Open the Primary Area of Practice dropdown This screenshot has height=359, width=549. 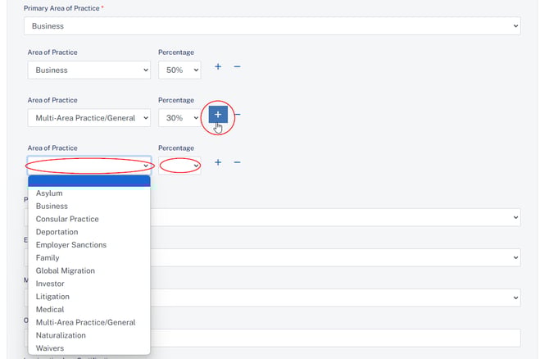271,26
